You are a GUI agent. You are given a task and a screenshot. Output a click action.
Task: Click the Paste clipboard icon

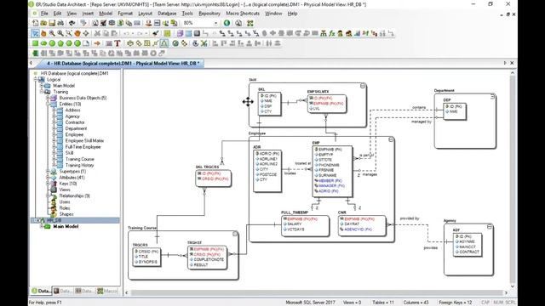point(114,33)
